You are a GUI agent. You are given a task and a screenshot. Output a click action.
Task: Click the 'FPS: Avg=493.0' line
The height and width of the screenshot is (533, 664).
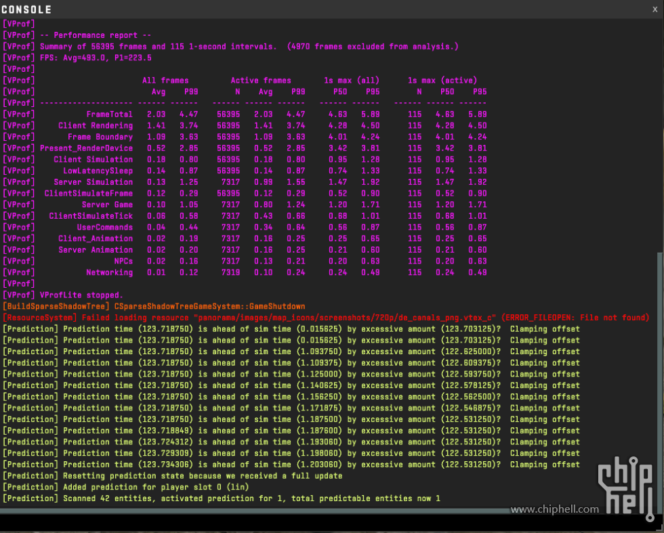(x=96, y=58)
